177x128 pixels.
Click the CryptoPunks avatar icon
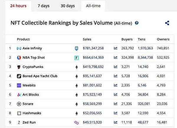click(x=19, y=67)
